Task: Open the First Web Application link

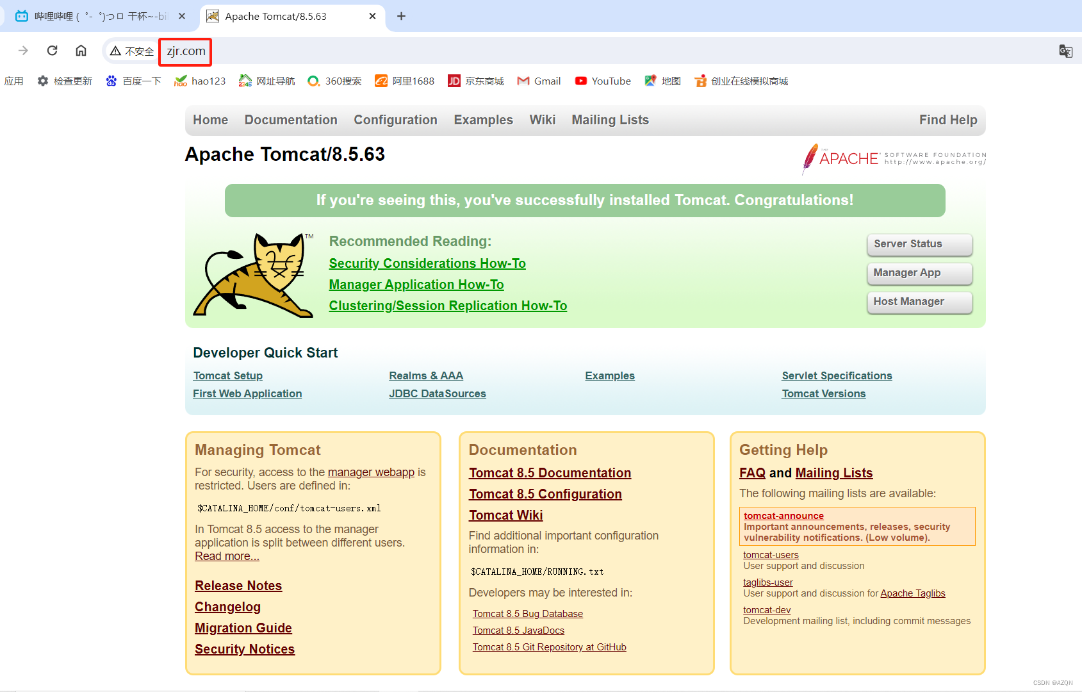Action: [x=247, y=393]
